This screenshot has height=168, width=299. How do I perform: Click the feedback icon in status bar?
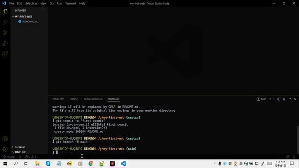pos(288,157)
